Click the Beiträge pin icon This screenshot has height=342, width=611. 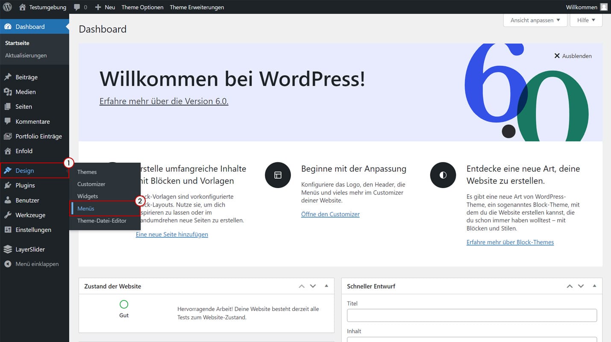pos(8,77)
